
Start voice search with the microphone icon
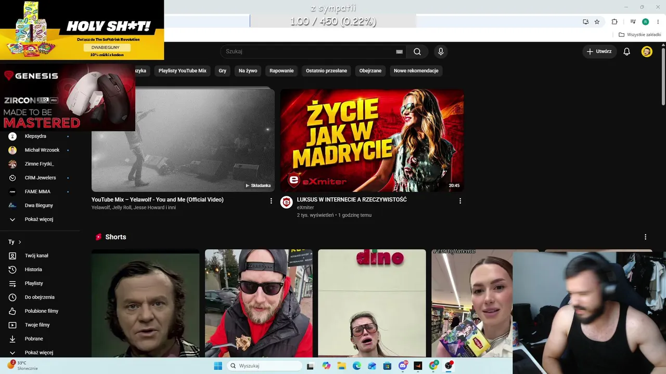point(441,51)
